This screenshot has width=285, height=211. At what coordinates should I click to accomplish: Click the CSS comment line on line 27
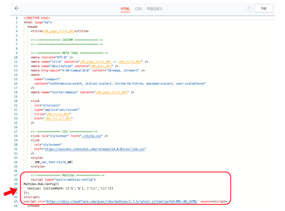(x=64, y=131)
